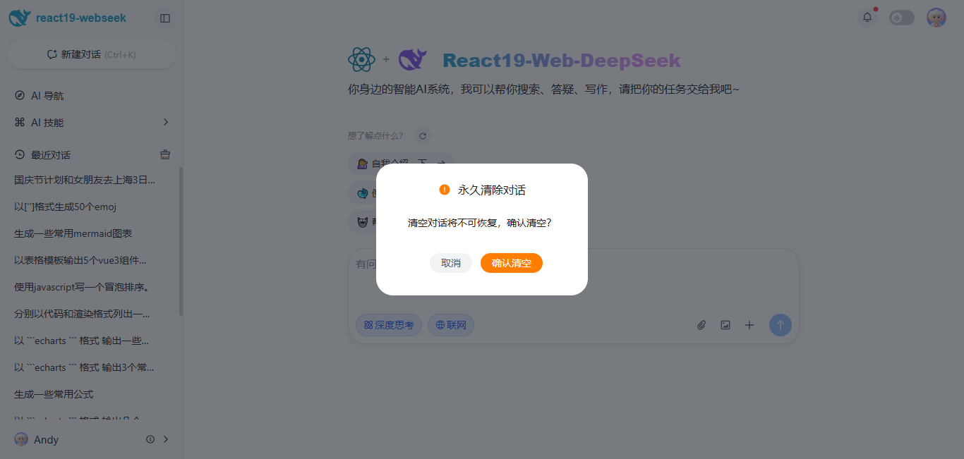Image resolution: width=964 pixels, height=459 pixels.
Task: Expand the AI 技能 chevron arrow
Action: tap(166, 122)
